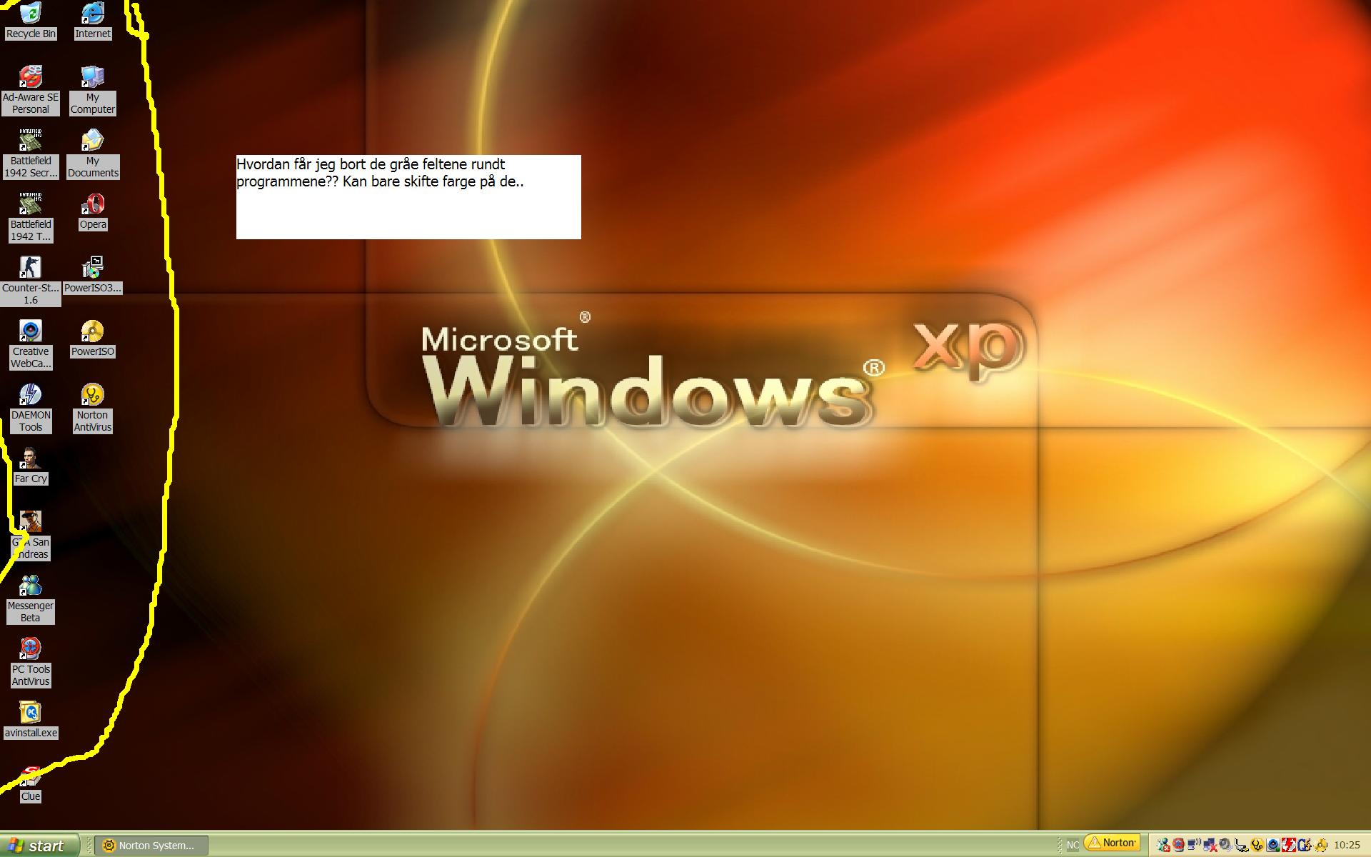1371x857 pixels.
Task: Switch to Norton System taskbar item
Action: (151, 846)
